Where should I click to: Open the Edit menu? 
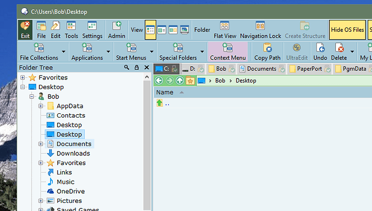[x=56, y=30]
